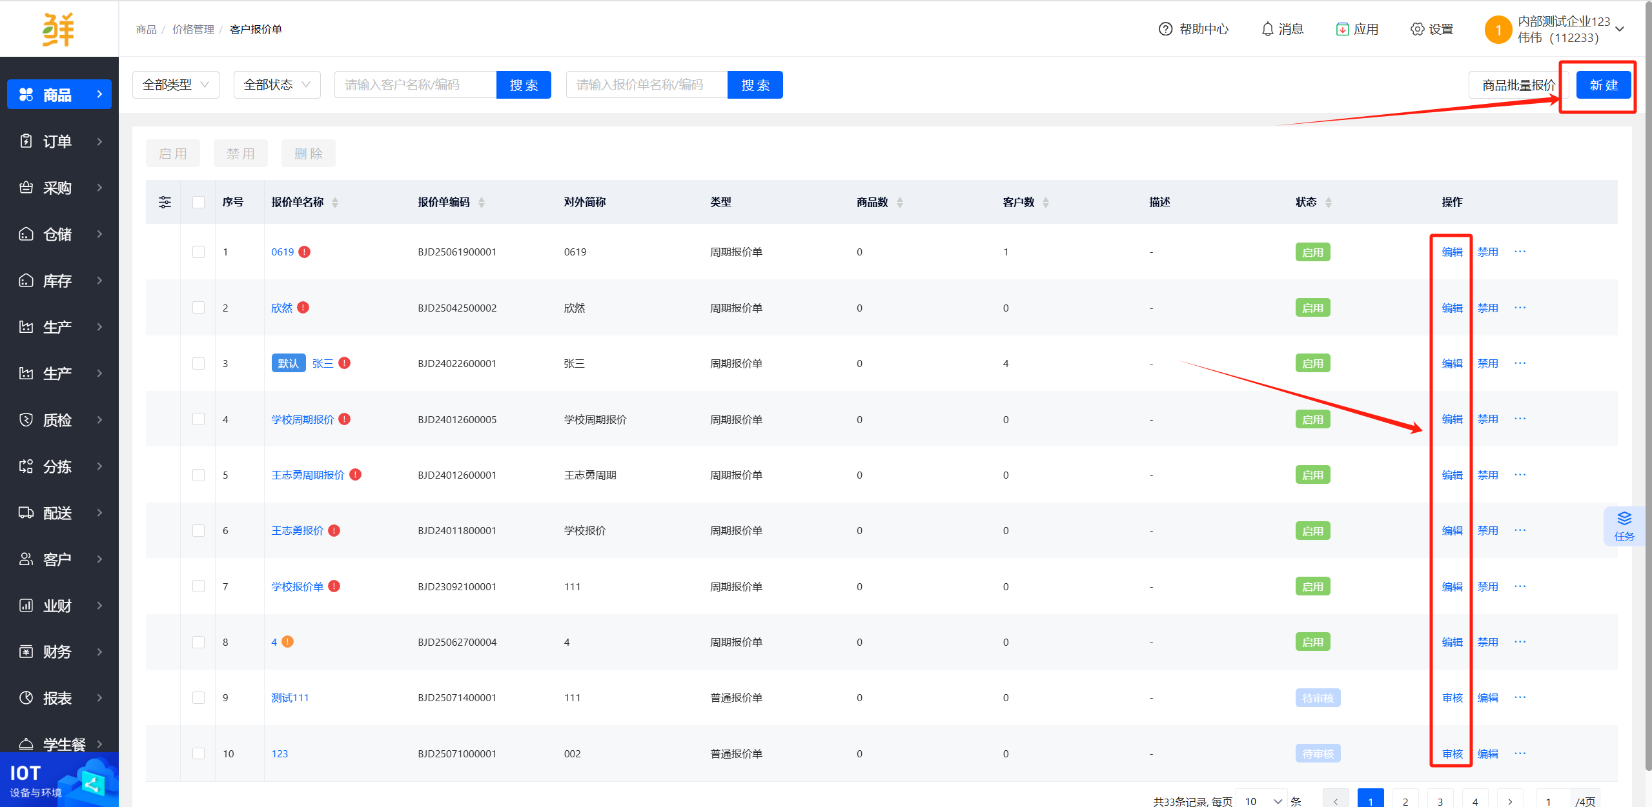
Task: Open table column settings icon
Action: point(165,202)
